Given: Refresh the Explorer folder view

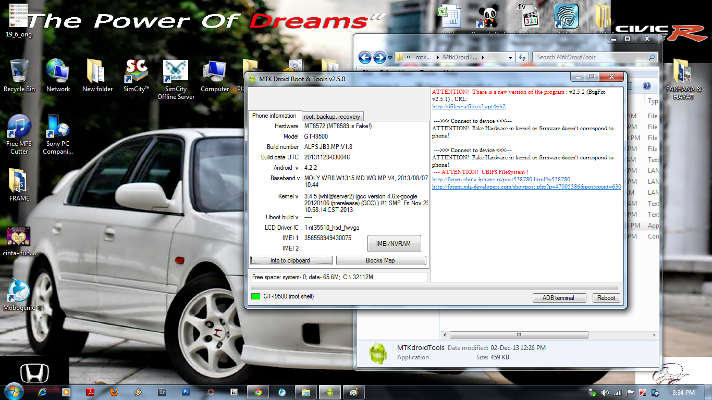Looking at the screenshot, I should (522, 57).
